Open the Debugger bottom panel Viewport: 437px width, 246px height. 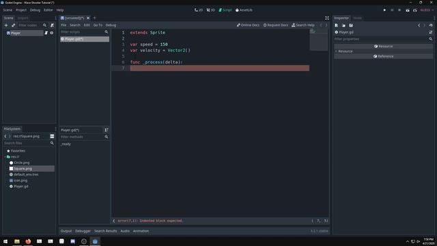pos(83,231)
